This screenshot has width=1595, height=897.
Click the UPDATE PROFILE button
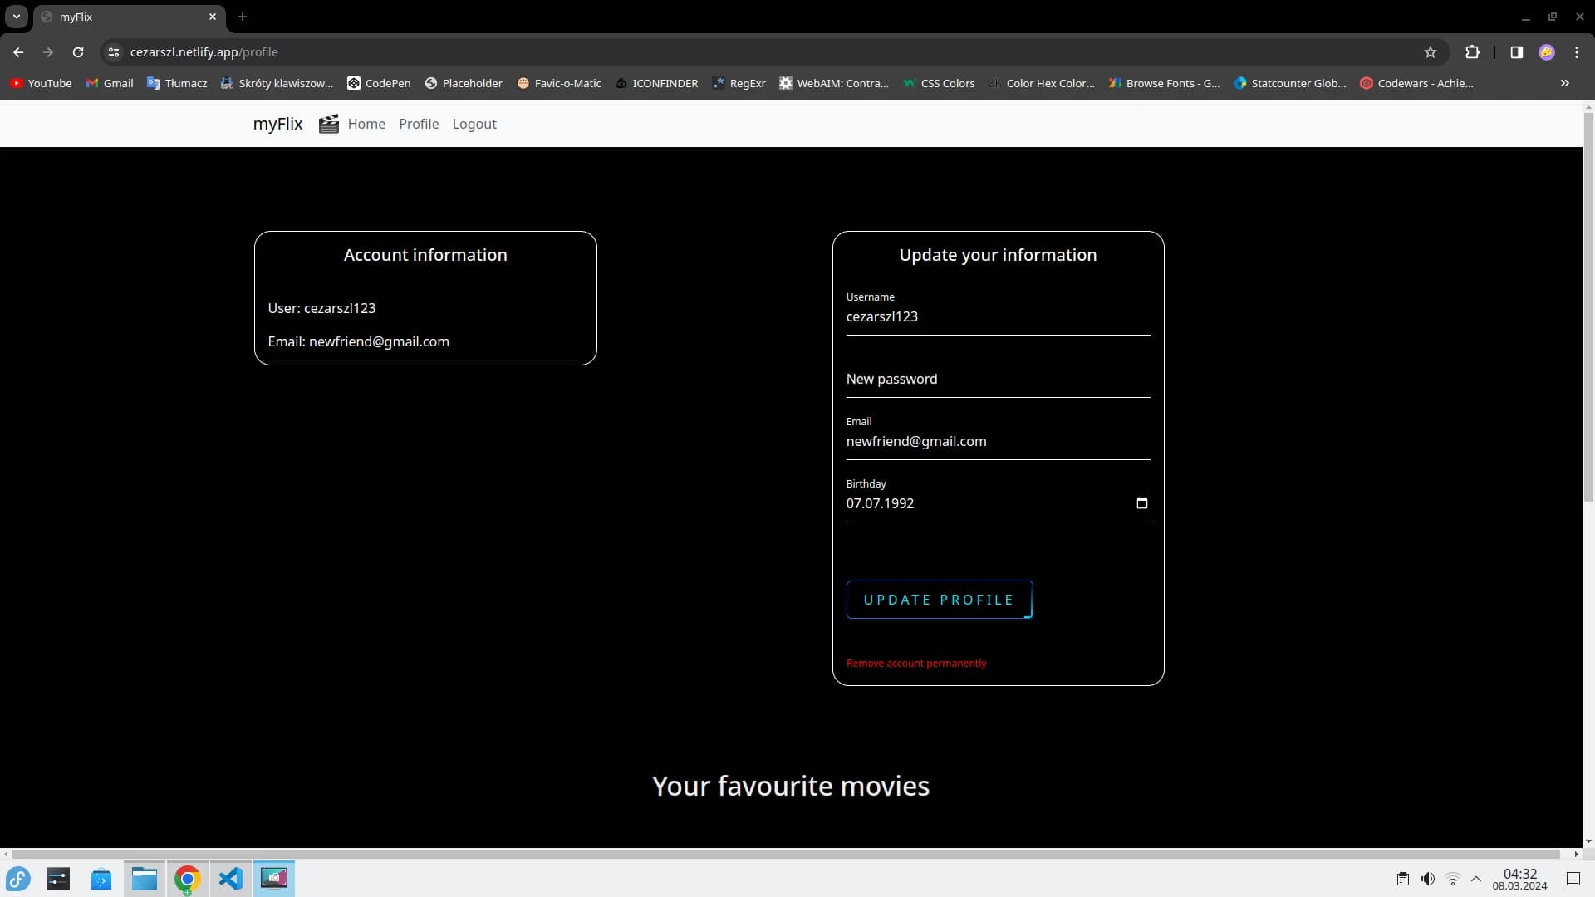[x=939, y=599]
